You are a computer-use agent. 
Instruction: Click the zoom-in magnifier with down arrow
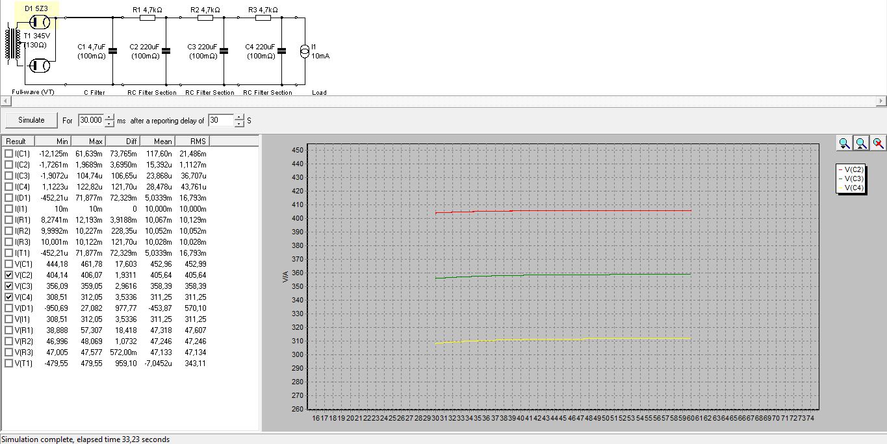(844, 143)
